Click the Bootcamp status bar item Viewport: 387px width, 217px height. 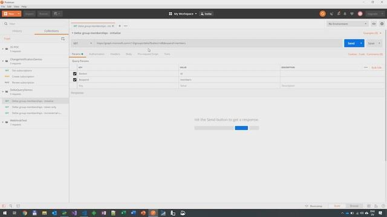pos(314,206)
